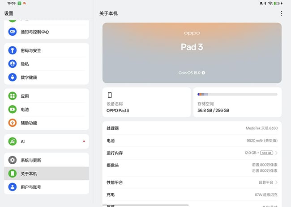Click the green Apps grid icon

click(x=13, y=96)
